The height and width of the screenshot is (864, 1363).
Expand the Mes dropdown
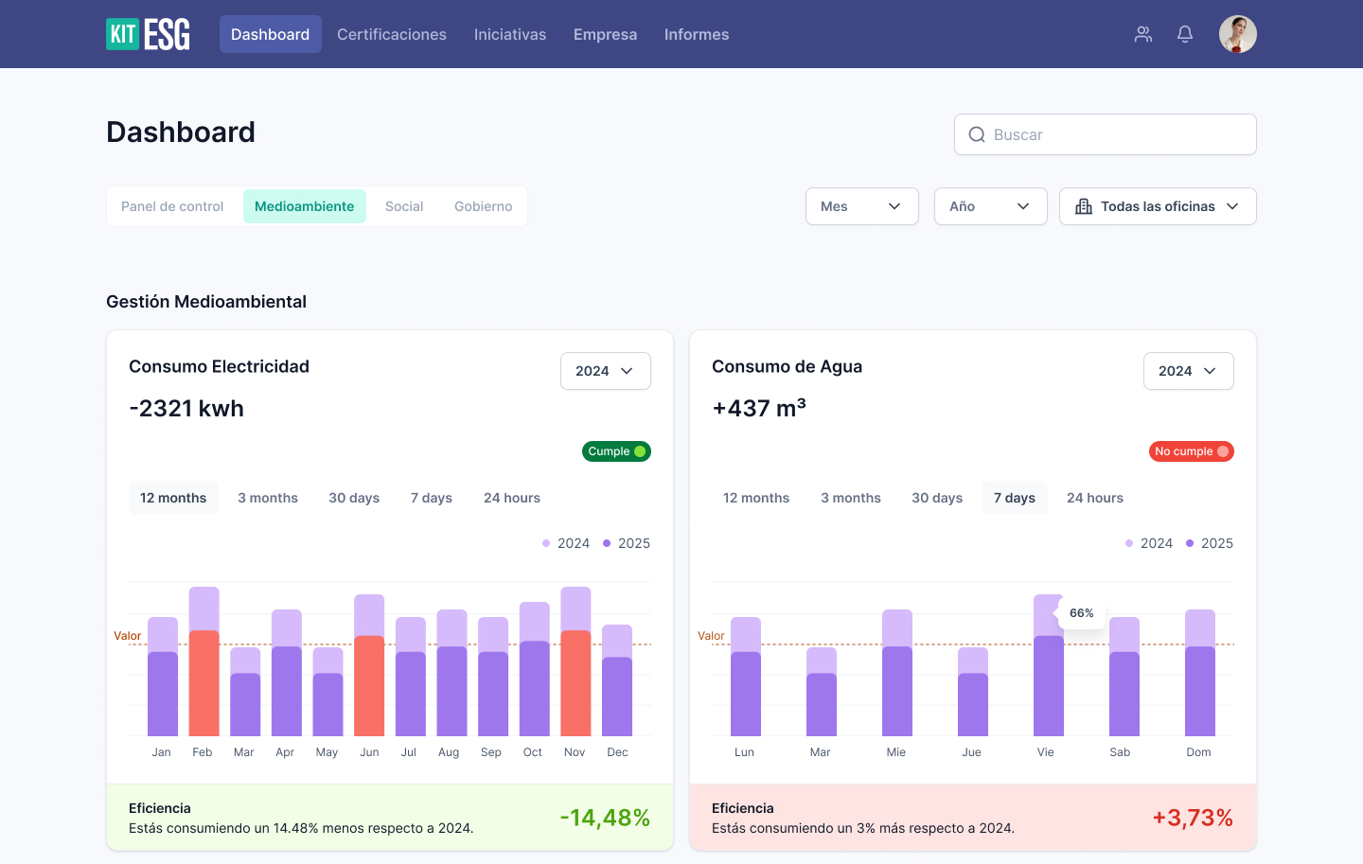click(x=861, y=206)
